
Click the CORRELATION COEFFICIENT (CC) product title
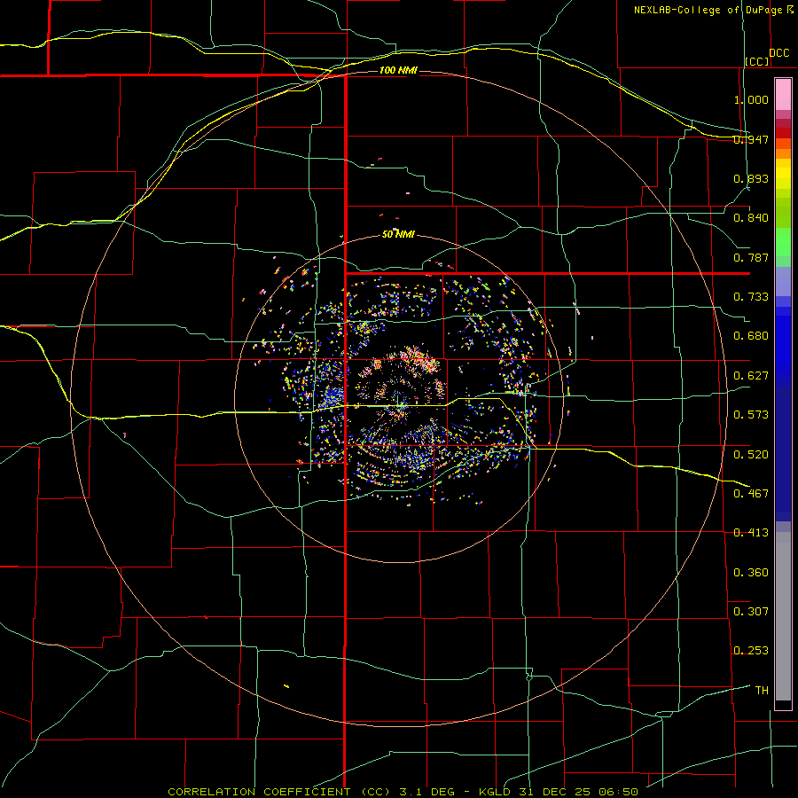(279, 792)
